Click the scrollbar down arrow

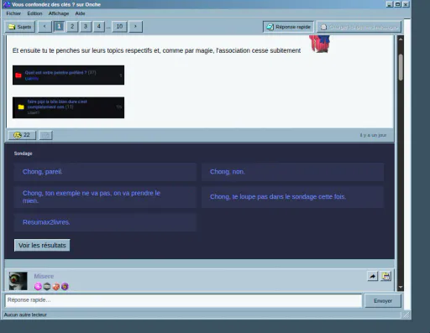tap(401, 287)
